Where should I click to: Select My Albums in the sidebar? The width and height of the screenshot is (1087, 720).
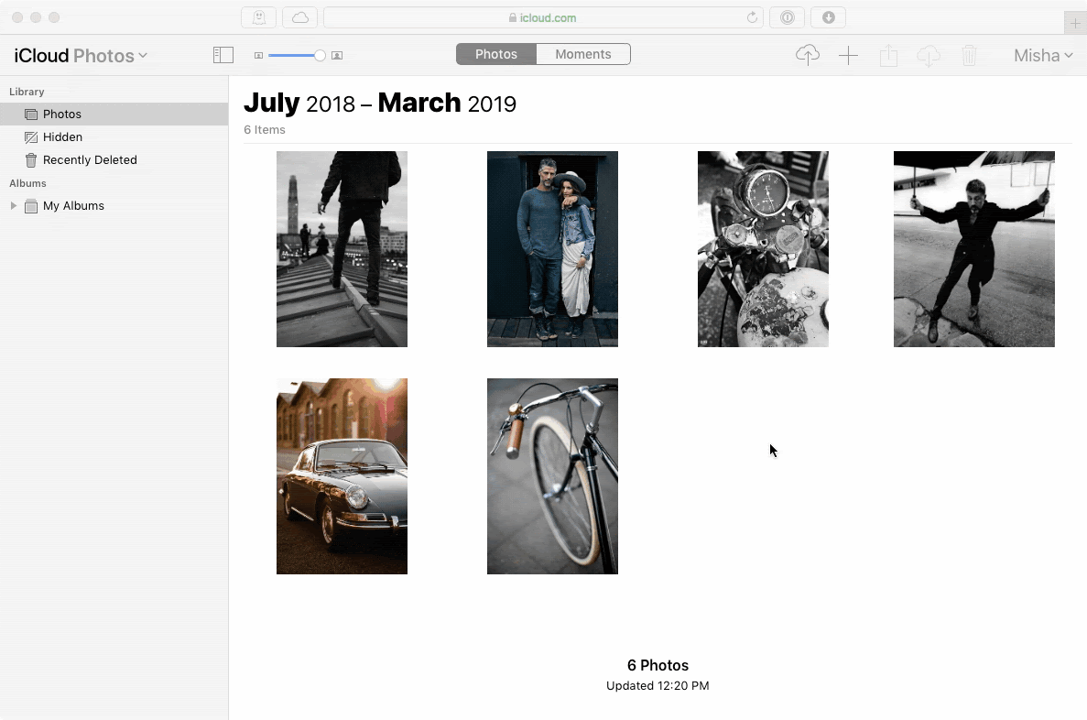[114, 205]
